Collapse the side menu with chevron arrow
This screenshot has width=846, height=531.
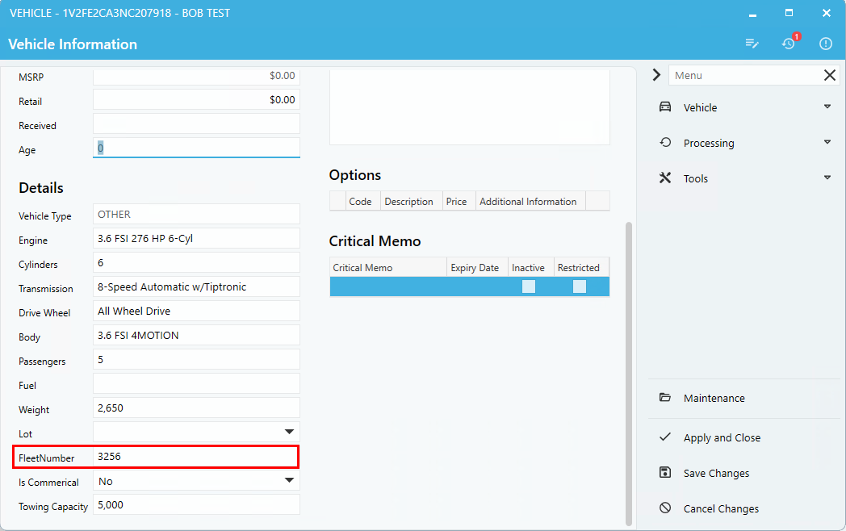pyautogui.click(x=656, y=75)
